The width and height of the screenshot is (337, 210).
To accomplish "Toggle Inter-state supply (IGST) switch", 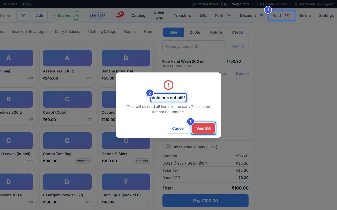I will 167,146.
